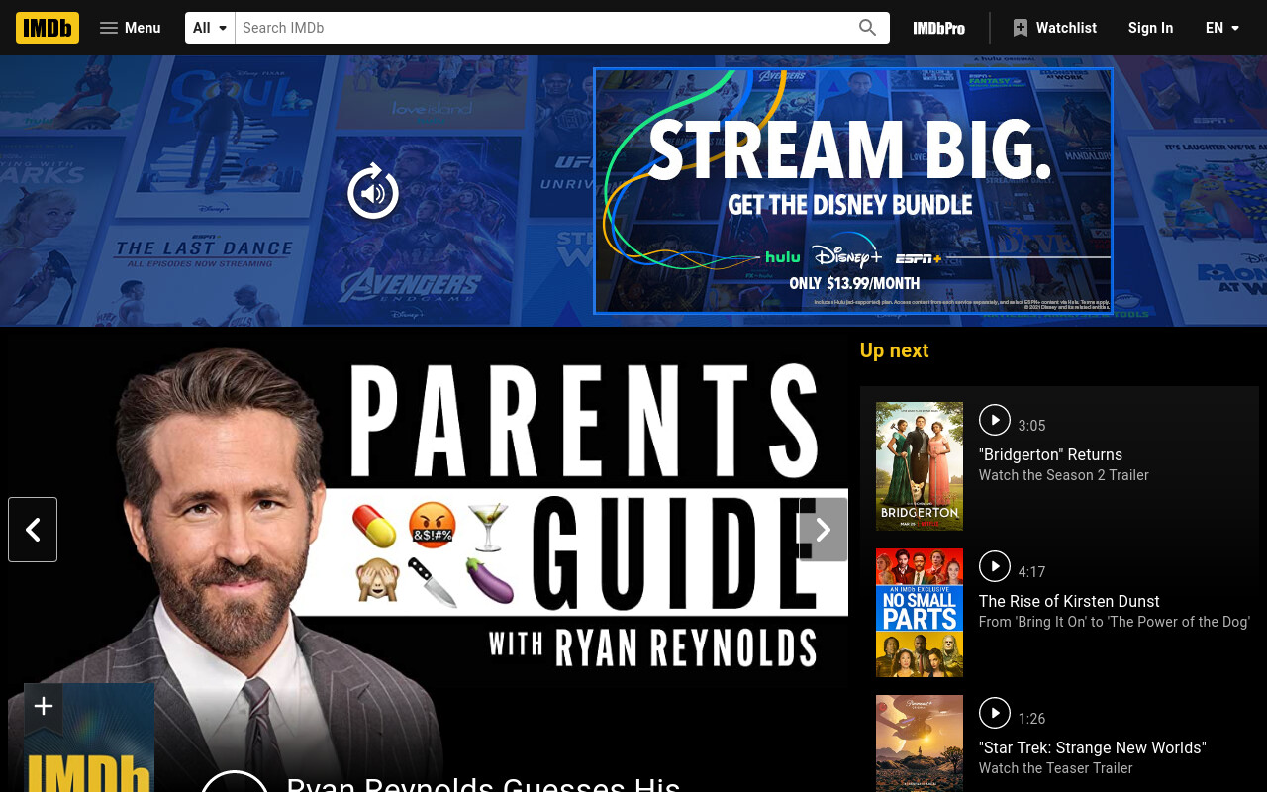Click Ryan Reynolds Guesses His headline

(483, 784)
